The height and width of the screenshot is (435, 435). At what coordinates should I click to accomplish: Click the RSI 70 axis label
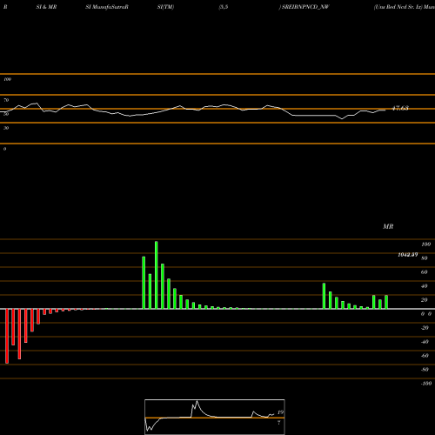pyautogui.click(x=6, y=100)
